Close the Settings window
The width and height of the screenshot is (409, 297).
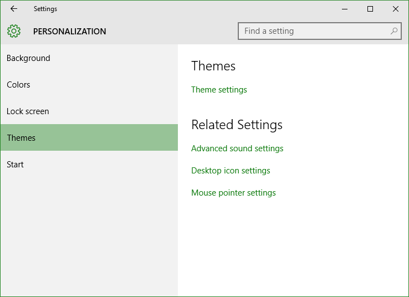(x=396, y=9)
